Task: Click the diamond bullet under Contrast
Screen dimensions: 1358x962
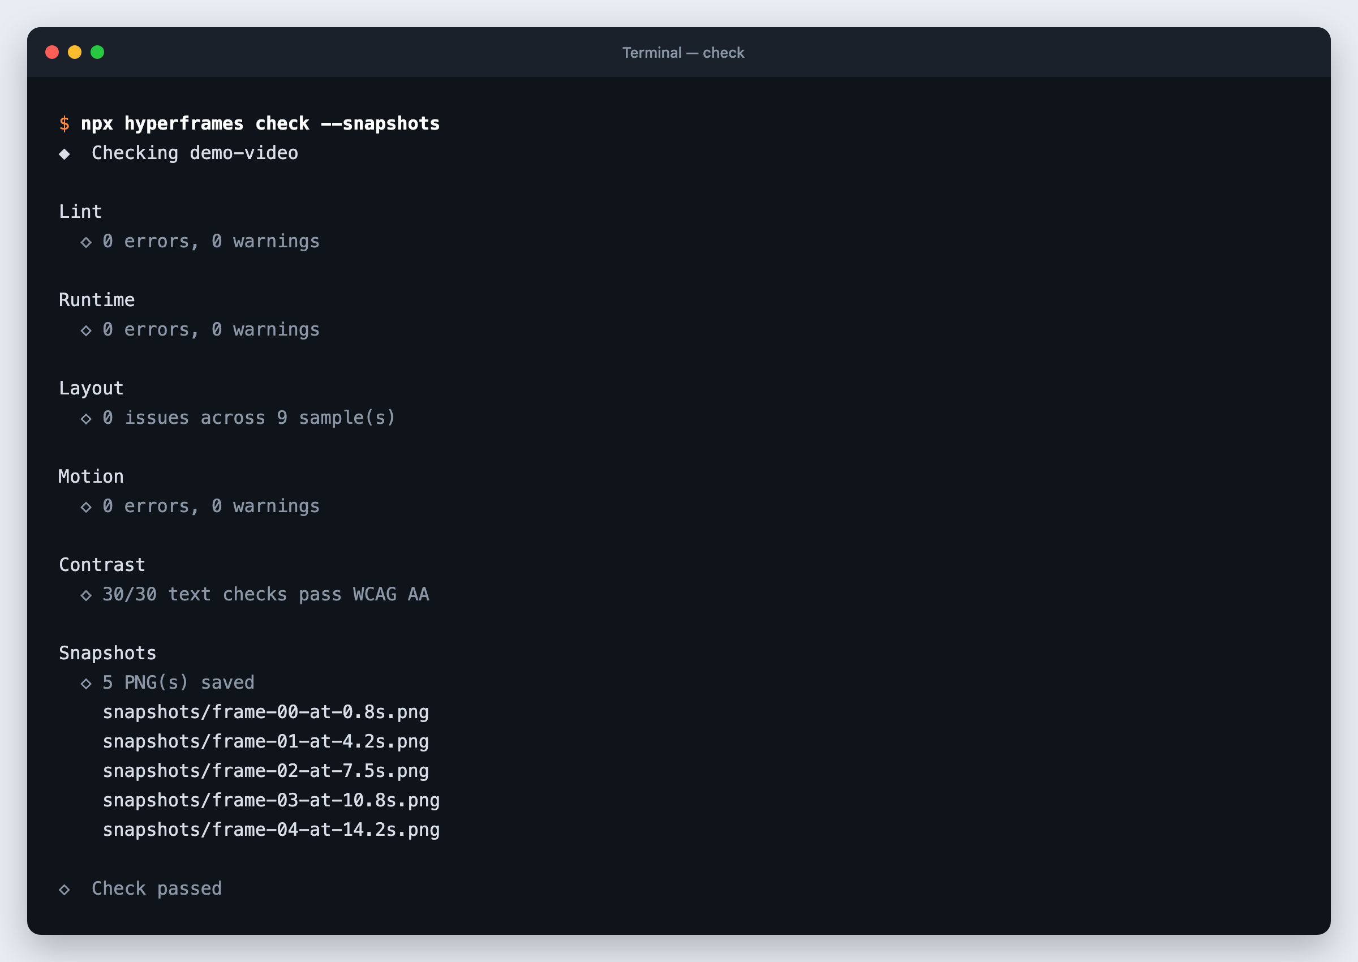Action: pos(86,595)
